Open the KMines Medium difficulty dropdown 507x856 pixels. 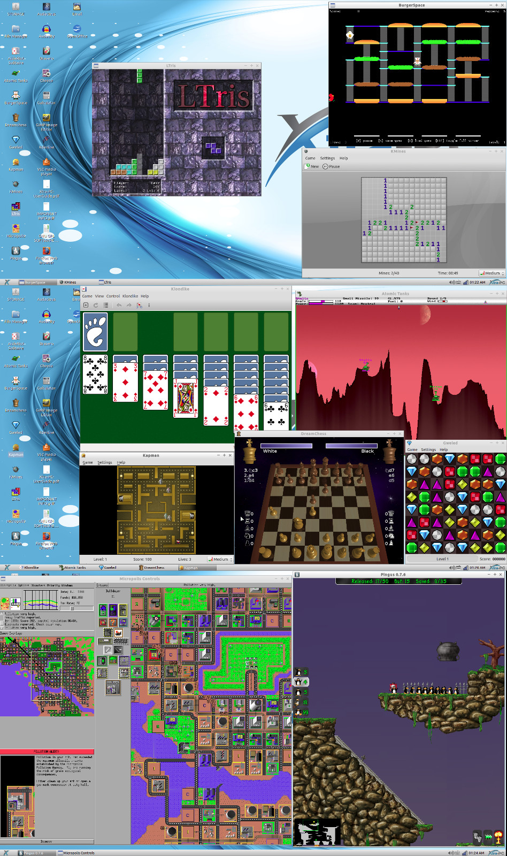491,273
